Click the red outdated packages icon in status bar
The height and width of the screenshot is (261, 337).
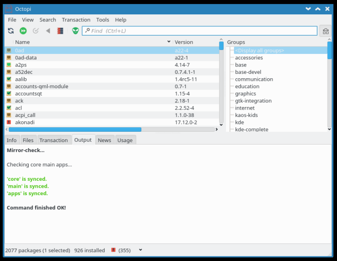point(113,250)
